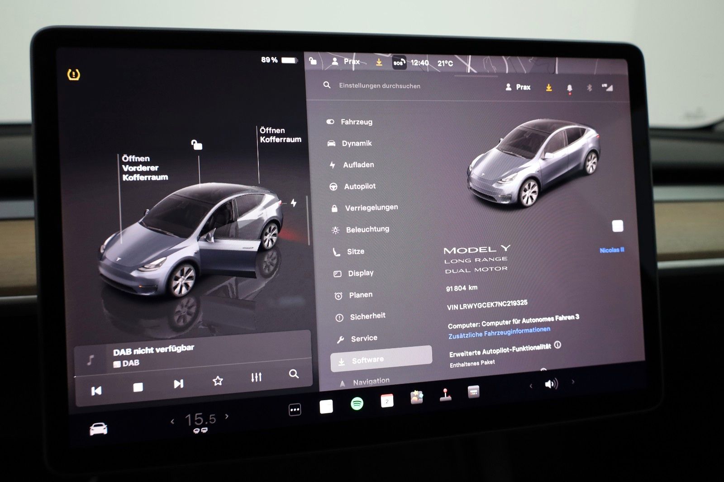Tap the lock icon in top status bar

coord(313,60)
